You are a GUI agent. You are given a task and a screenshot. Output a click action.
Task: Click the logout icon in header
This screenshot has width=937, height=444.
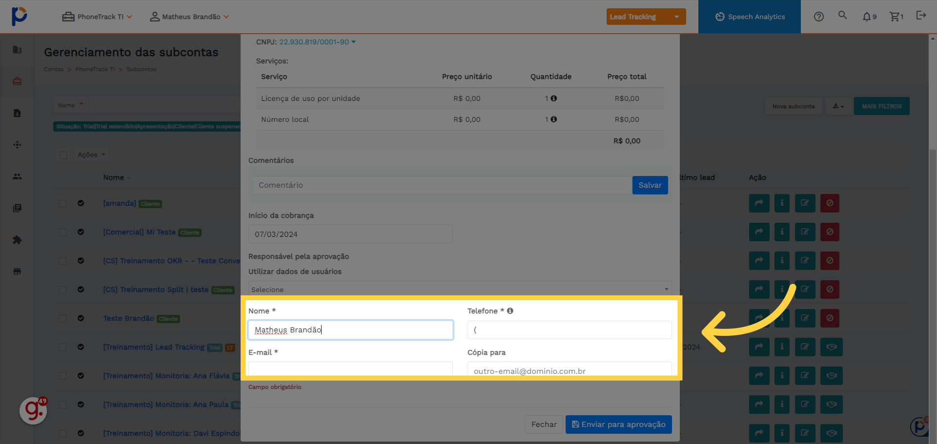(x=921, y=15)
